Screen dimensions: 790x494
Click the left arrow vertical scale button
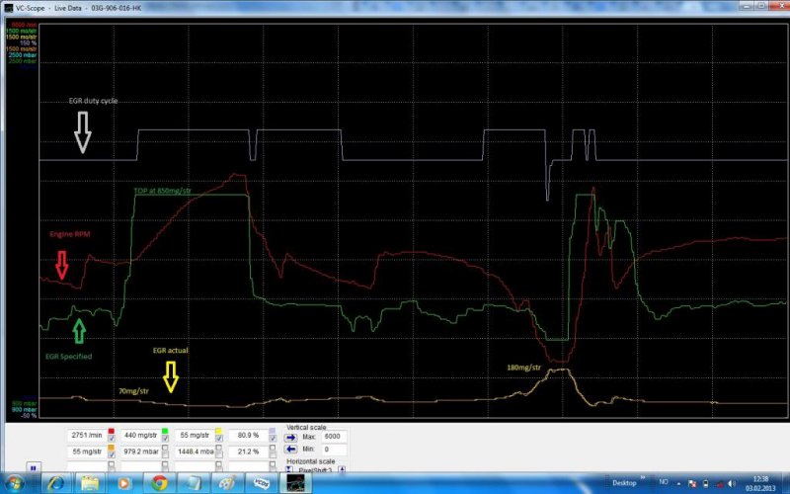pos(293,450)
